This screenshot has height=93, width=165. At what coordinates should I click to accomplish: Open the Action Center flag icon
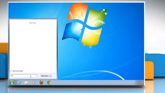click(142, 83)
